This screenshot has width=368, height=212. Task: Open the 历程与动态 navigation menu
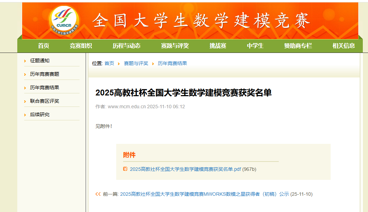(x=127, y=46)
